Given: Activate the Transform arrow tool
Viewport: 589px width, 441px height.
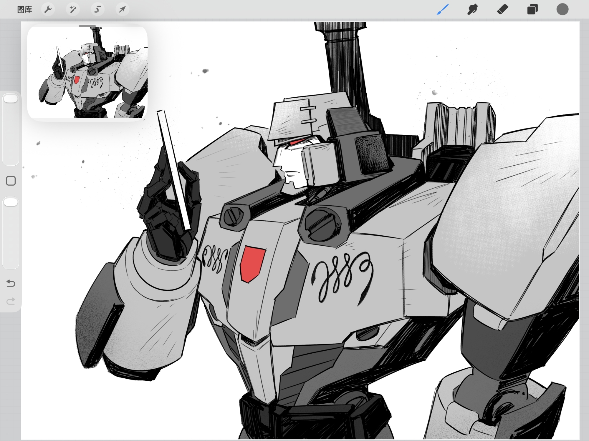Looking at the screenshot, I should tap(122, 9).
